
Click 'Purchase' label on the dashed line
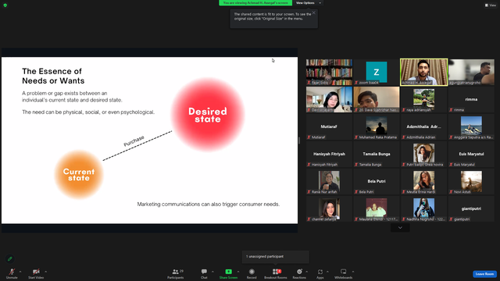[134, 140]
